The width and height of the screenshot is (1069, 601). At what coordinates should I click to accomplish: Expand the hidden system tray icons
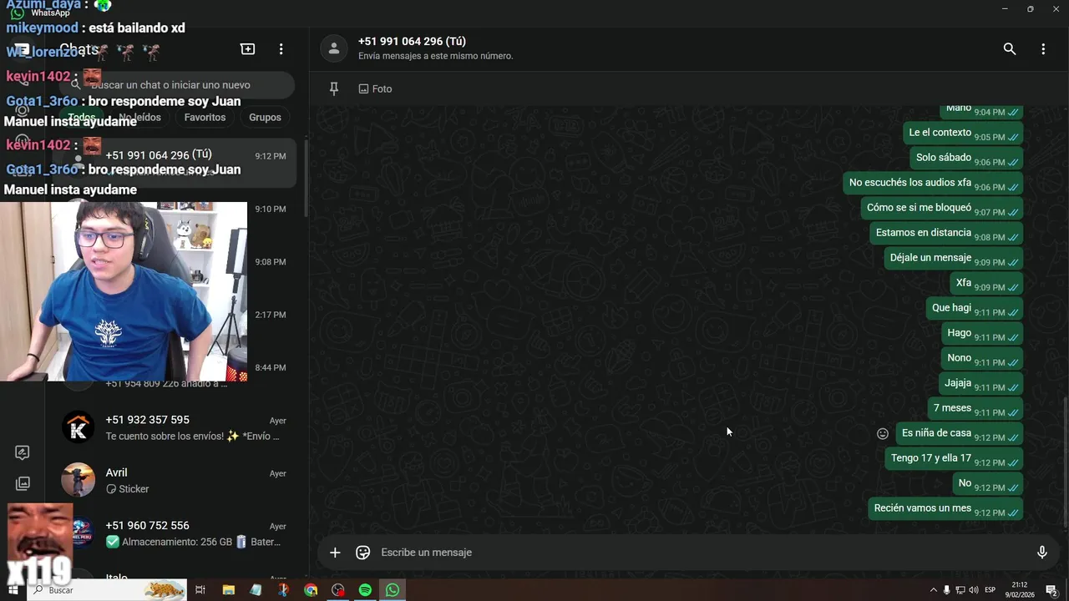(934, 590)
